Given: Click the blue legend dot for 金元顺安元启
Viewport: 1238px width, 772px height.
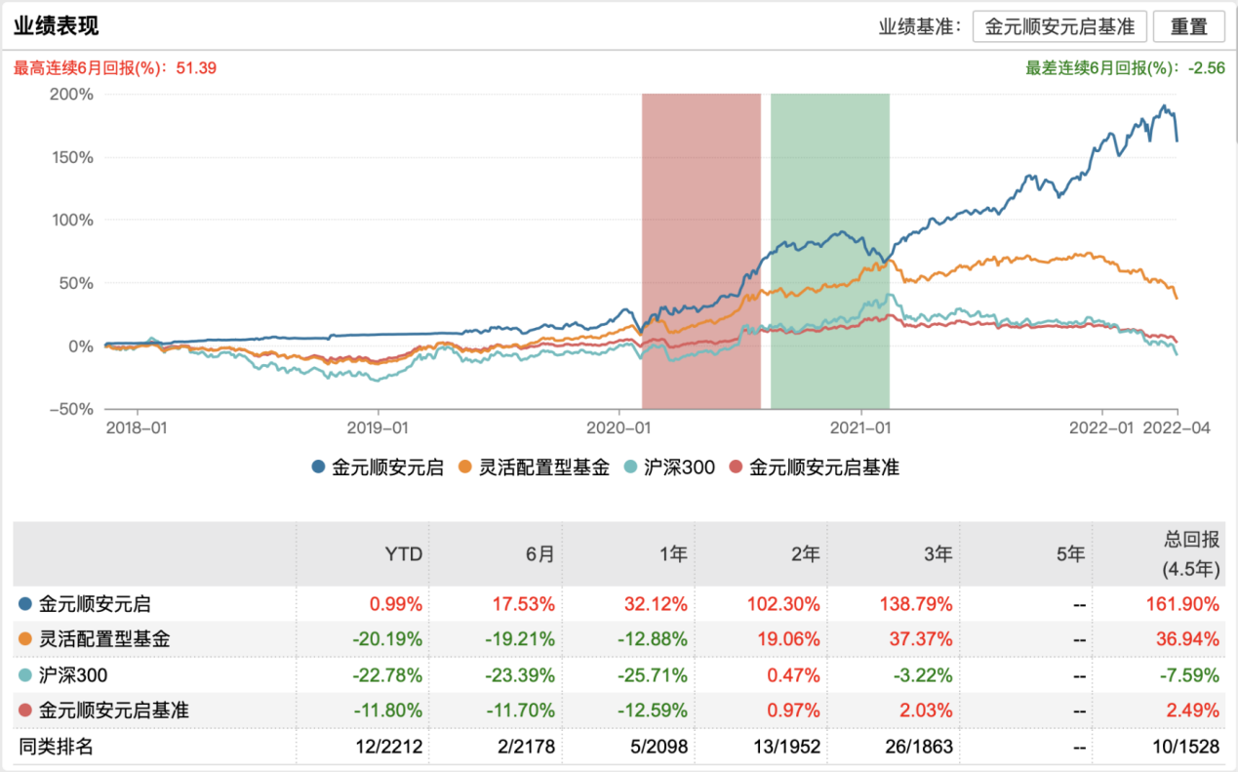Looking at the screenshot, I should pos(319,467).
